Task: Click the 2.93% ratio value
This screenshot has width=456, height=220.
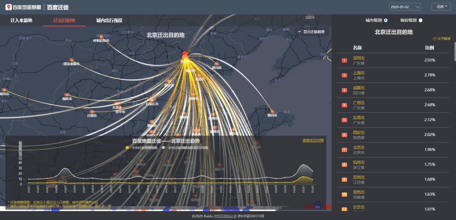Action: [x=429, y=60]
